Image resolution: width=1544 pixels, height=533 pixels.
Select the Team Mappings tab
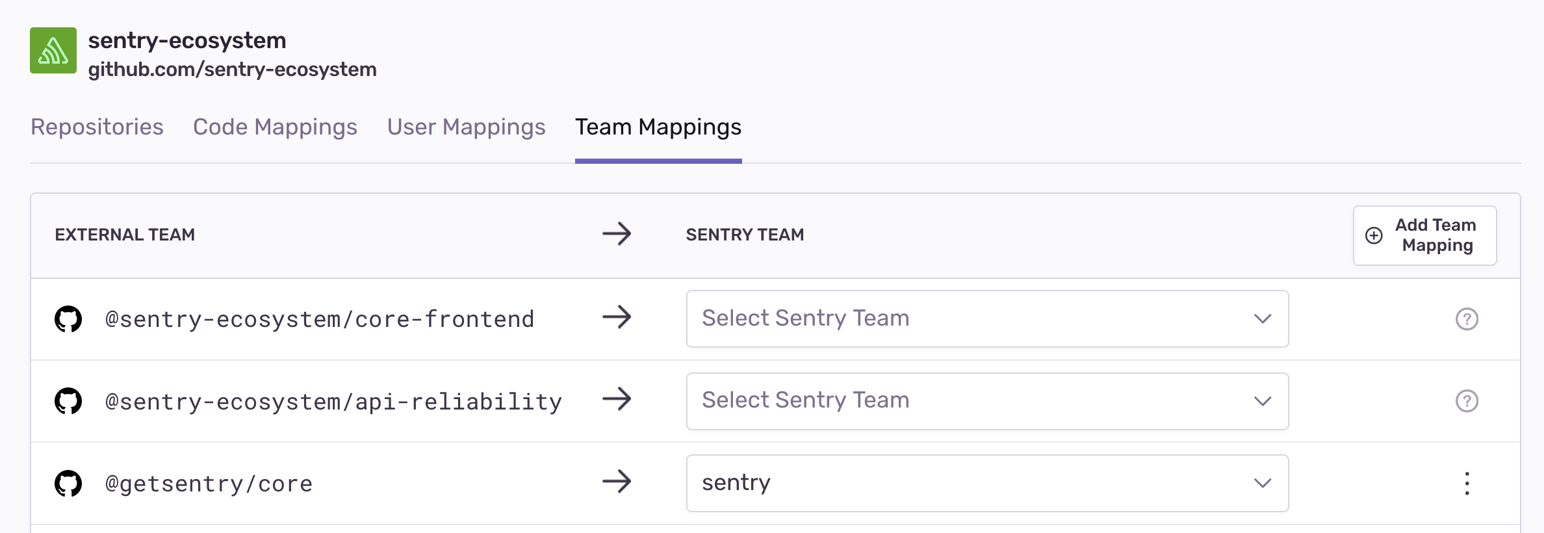point(658,127)
